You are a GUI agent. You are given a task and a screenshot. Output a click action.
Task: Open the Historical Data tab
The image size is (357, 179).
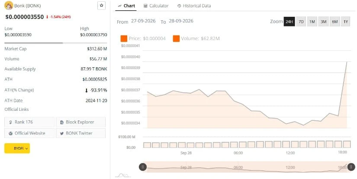click(194, 6)
